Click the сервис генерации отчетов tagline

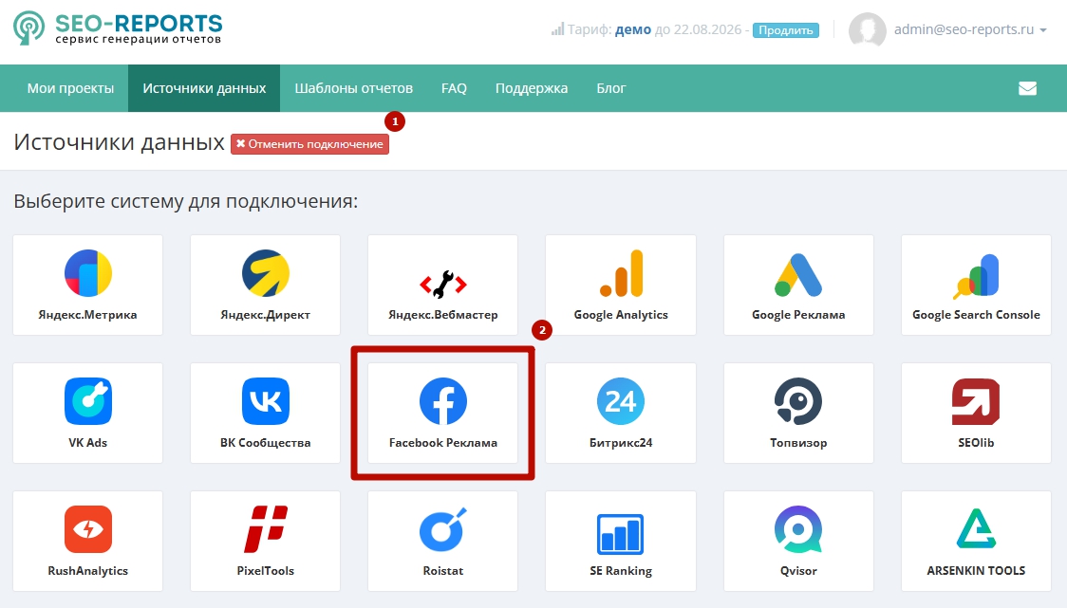tap(139, 40)
